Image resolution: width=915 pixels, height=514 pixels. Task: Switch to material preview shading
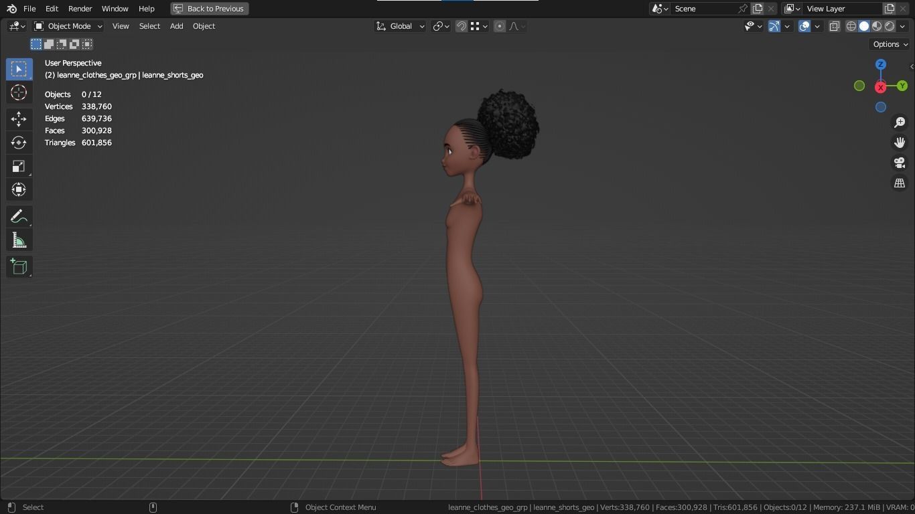(x=877, y=26)
